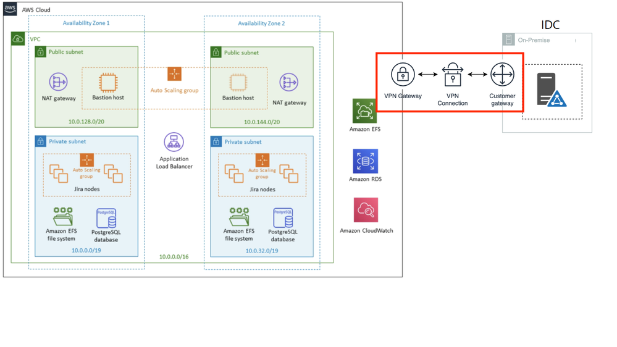Click Bastion host chip icon in Zone 1
Viewport: 617px width, 347px height.
(x=108, y=83)
